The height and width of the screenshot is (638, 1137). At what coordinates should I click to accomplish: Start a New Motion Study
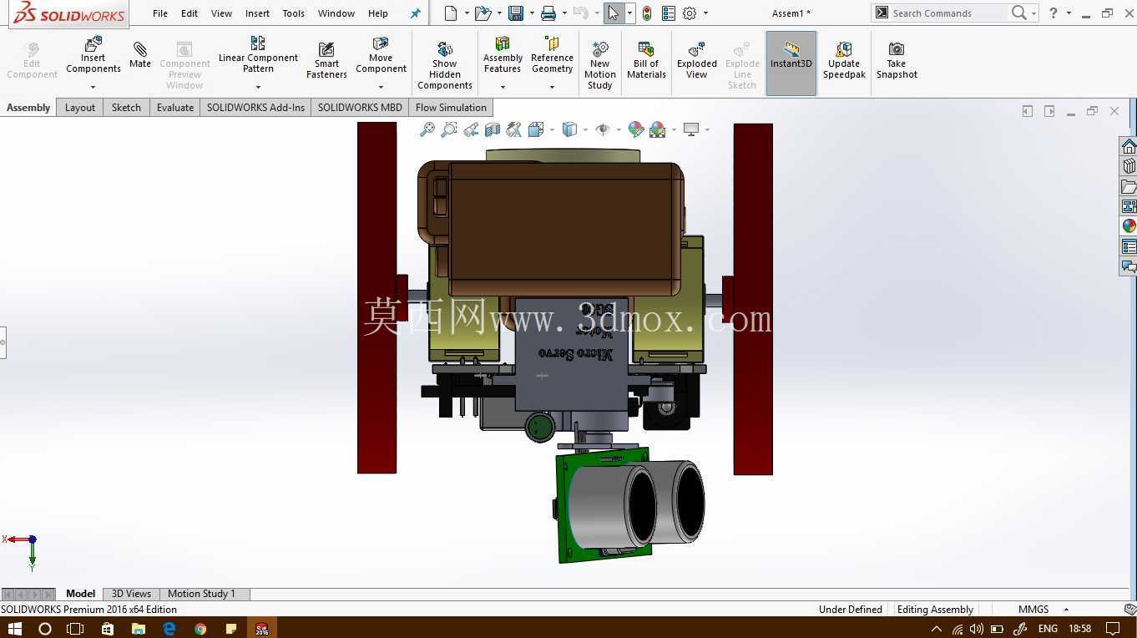pyautogui.click(x=599, y=66)
